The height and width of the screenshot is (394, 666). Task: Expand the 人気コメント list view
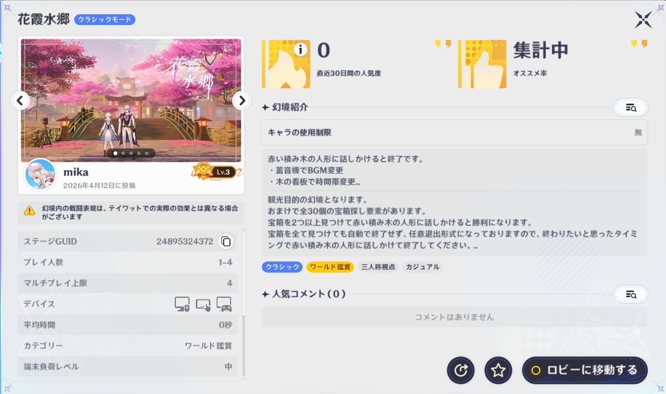[631, 294]
